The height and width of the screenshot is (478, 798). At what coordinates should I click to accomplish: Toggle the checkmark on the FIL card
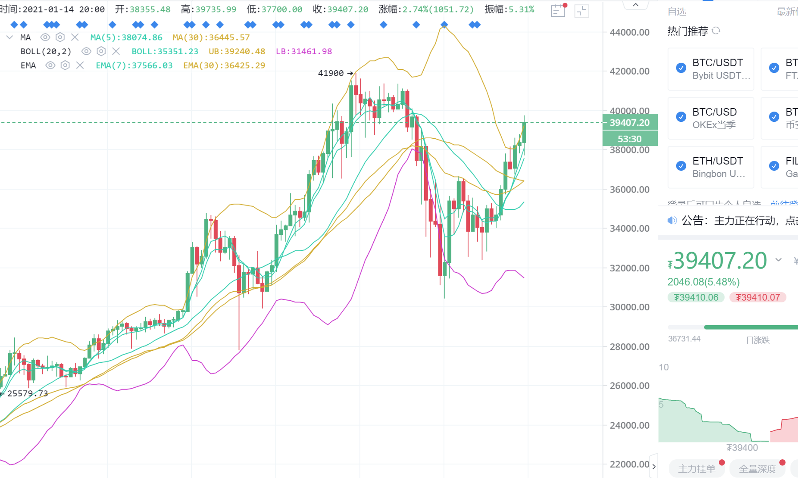click(774, 166)
